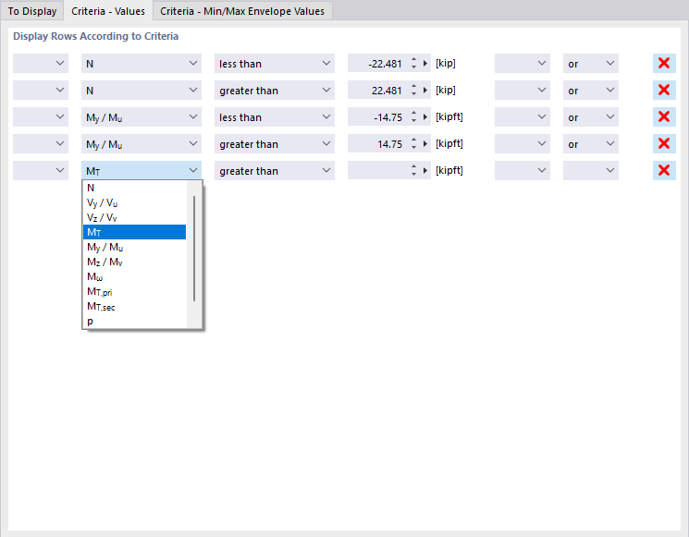The image size is (689, 537).
Task: Open 'greater than' operator dropdown for 14.75
Action: click(275, 143)
